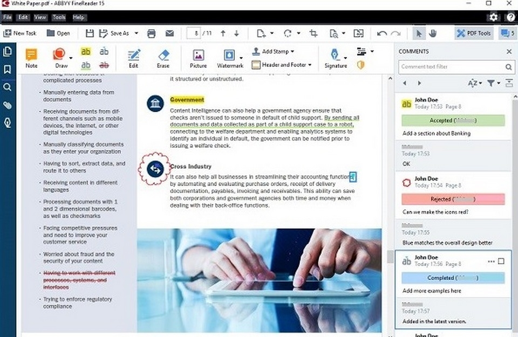
Task: Click the Add Pages icon
Action: point(261,33)
